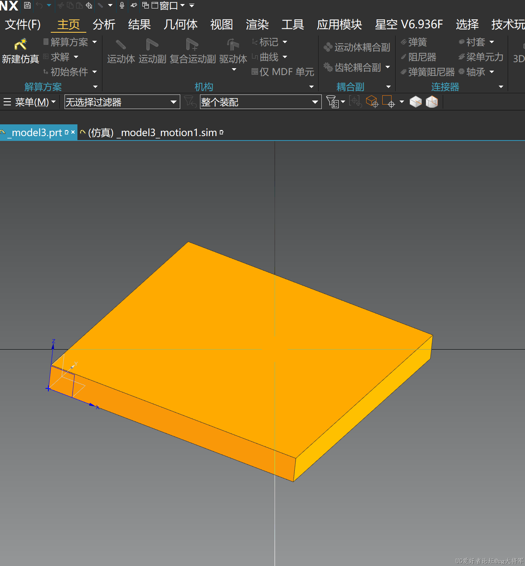Click the switch window icon
This screenshot has height=566, width=525.
146,5
